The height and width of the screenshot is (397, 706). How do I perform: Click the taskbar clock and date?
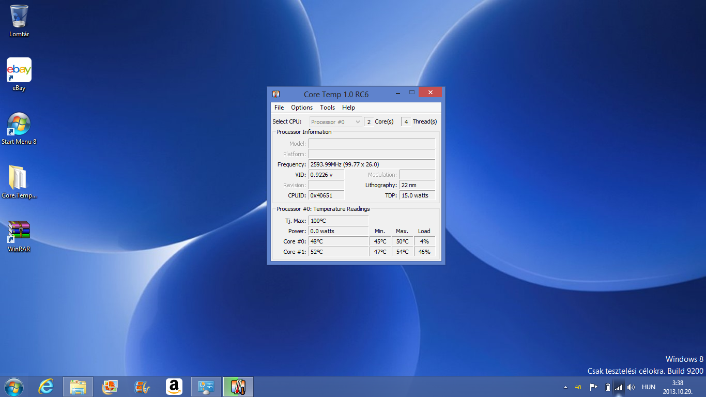[x=678, y=387]
